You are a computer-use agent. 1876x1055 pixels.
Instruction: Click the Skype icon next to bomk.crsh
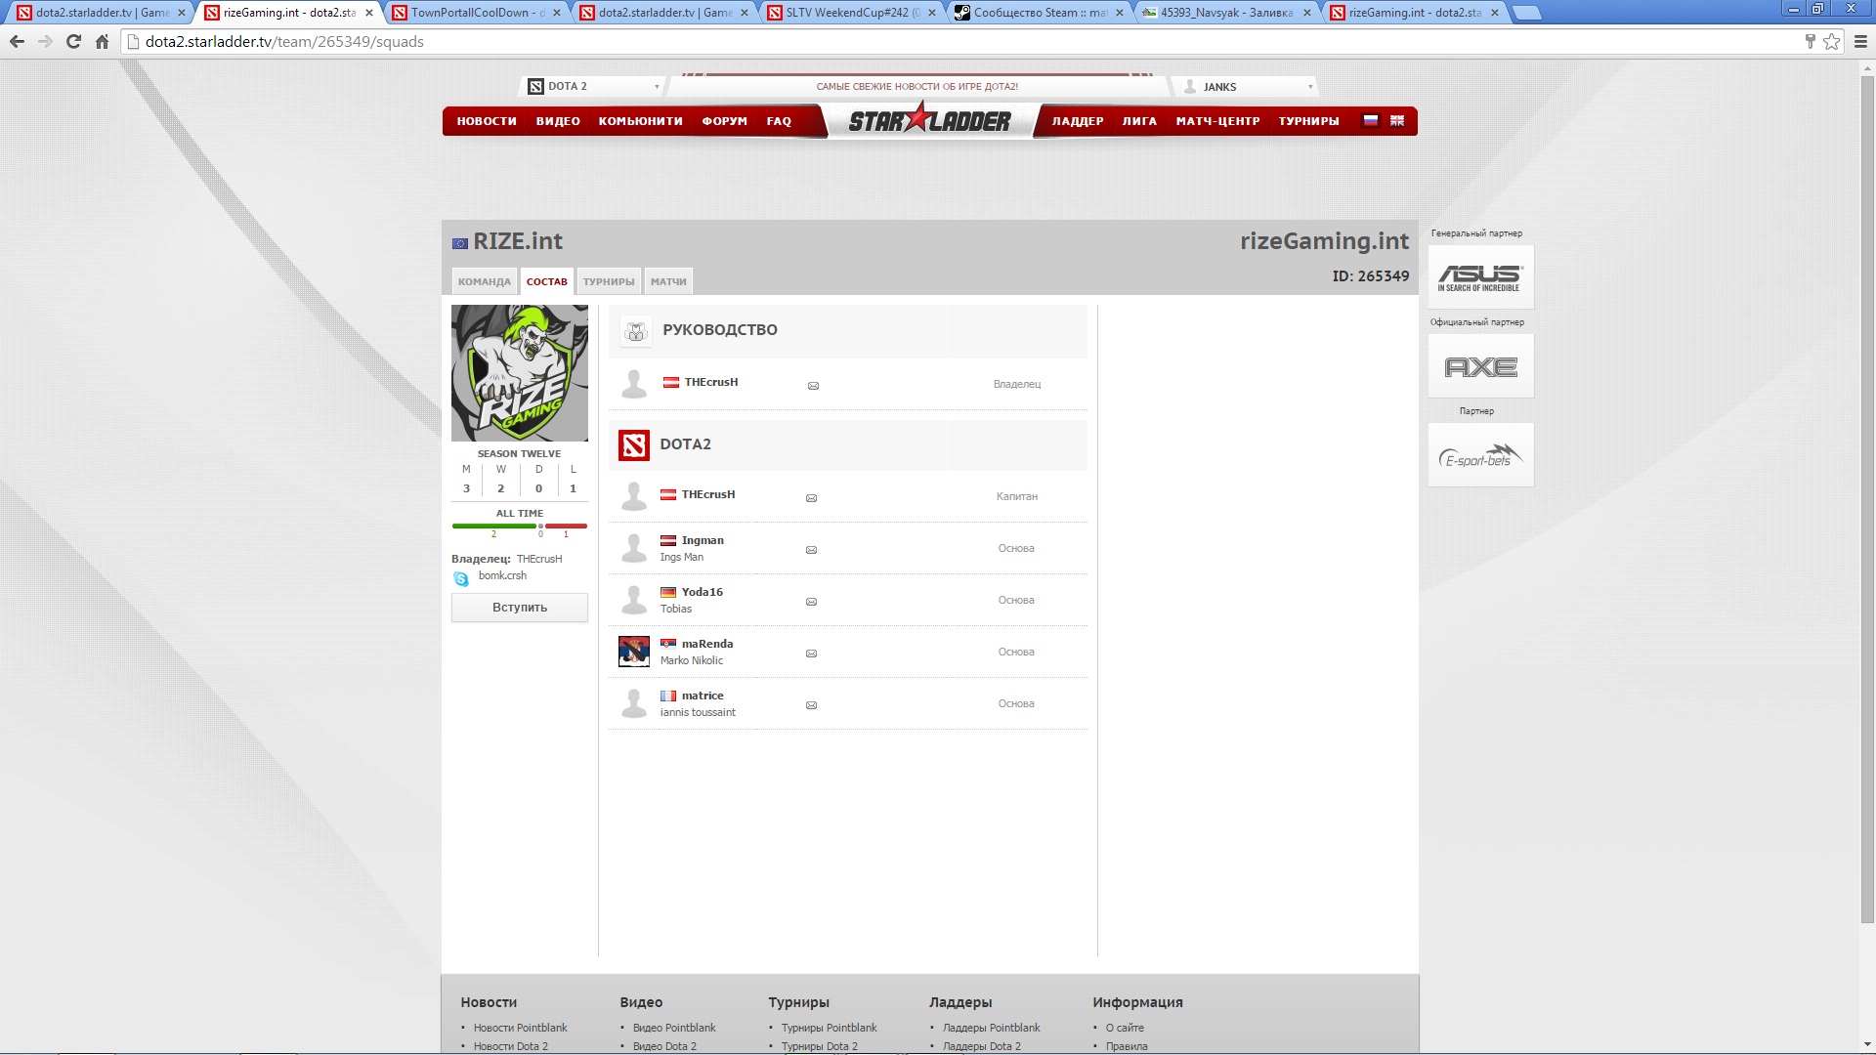pyautogui.click(x=461, y=578)
